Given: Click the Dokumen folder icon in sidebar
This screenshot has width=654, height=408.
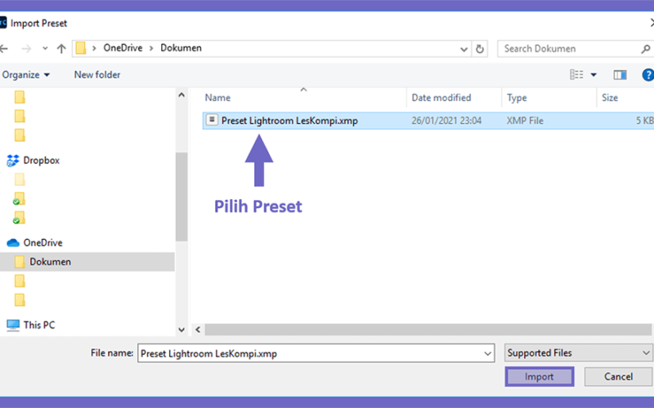Looking at the screenshot, I should tap(20, 261).
